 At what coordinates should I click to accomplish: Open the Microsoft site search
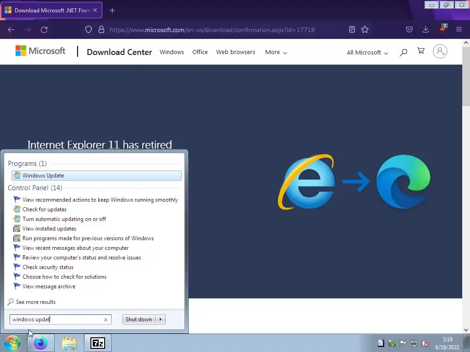click(x=403, y=52)
